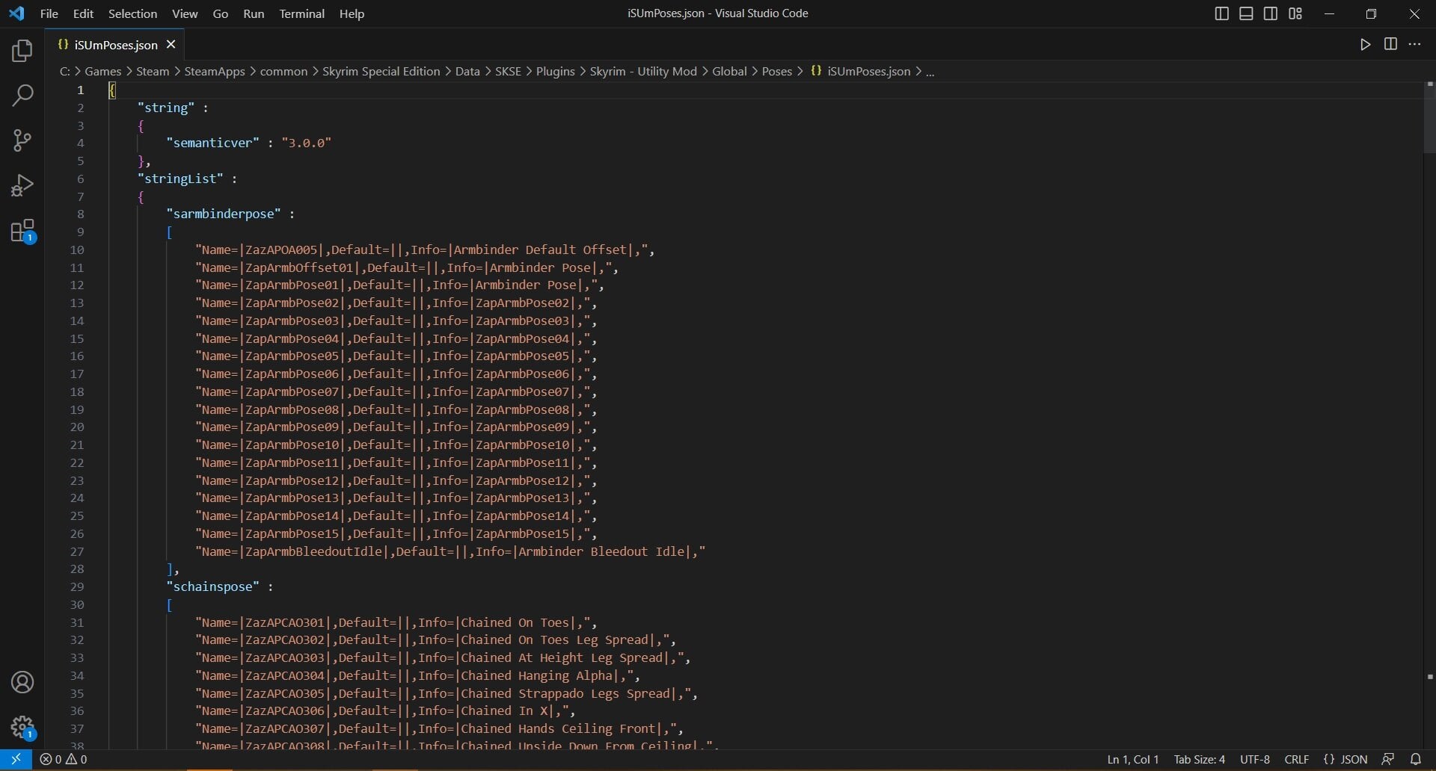Image resolution: width=1436 pixels, height=771 pixels.
Task: Open the Manage gear icon
Action: (22, 727)
